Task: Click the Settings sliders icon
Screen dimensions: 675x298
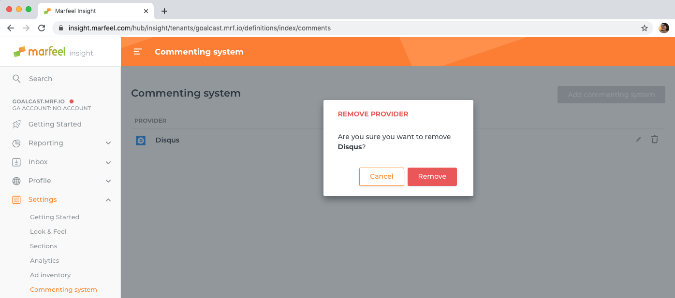Action: [x=16, y=199]
